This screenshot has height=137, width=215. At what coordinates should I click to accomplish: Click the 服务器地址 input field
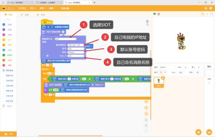pyautogui.click(x=76, y=45)
